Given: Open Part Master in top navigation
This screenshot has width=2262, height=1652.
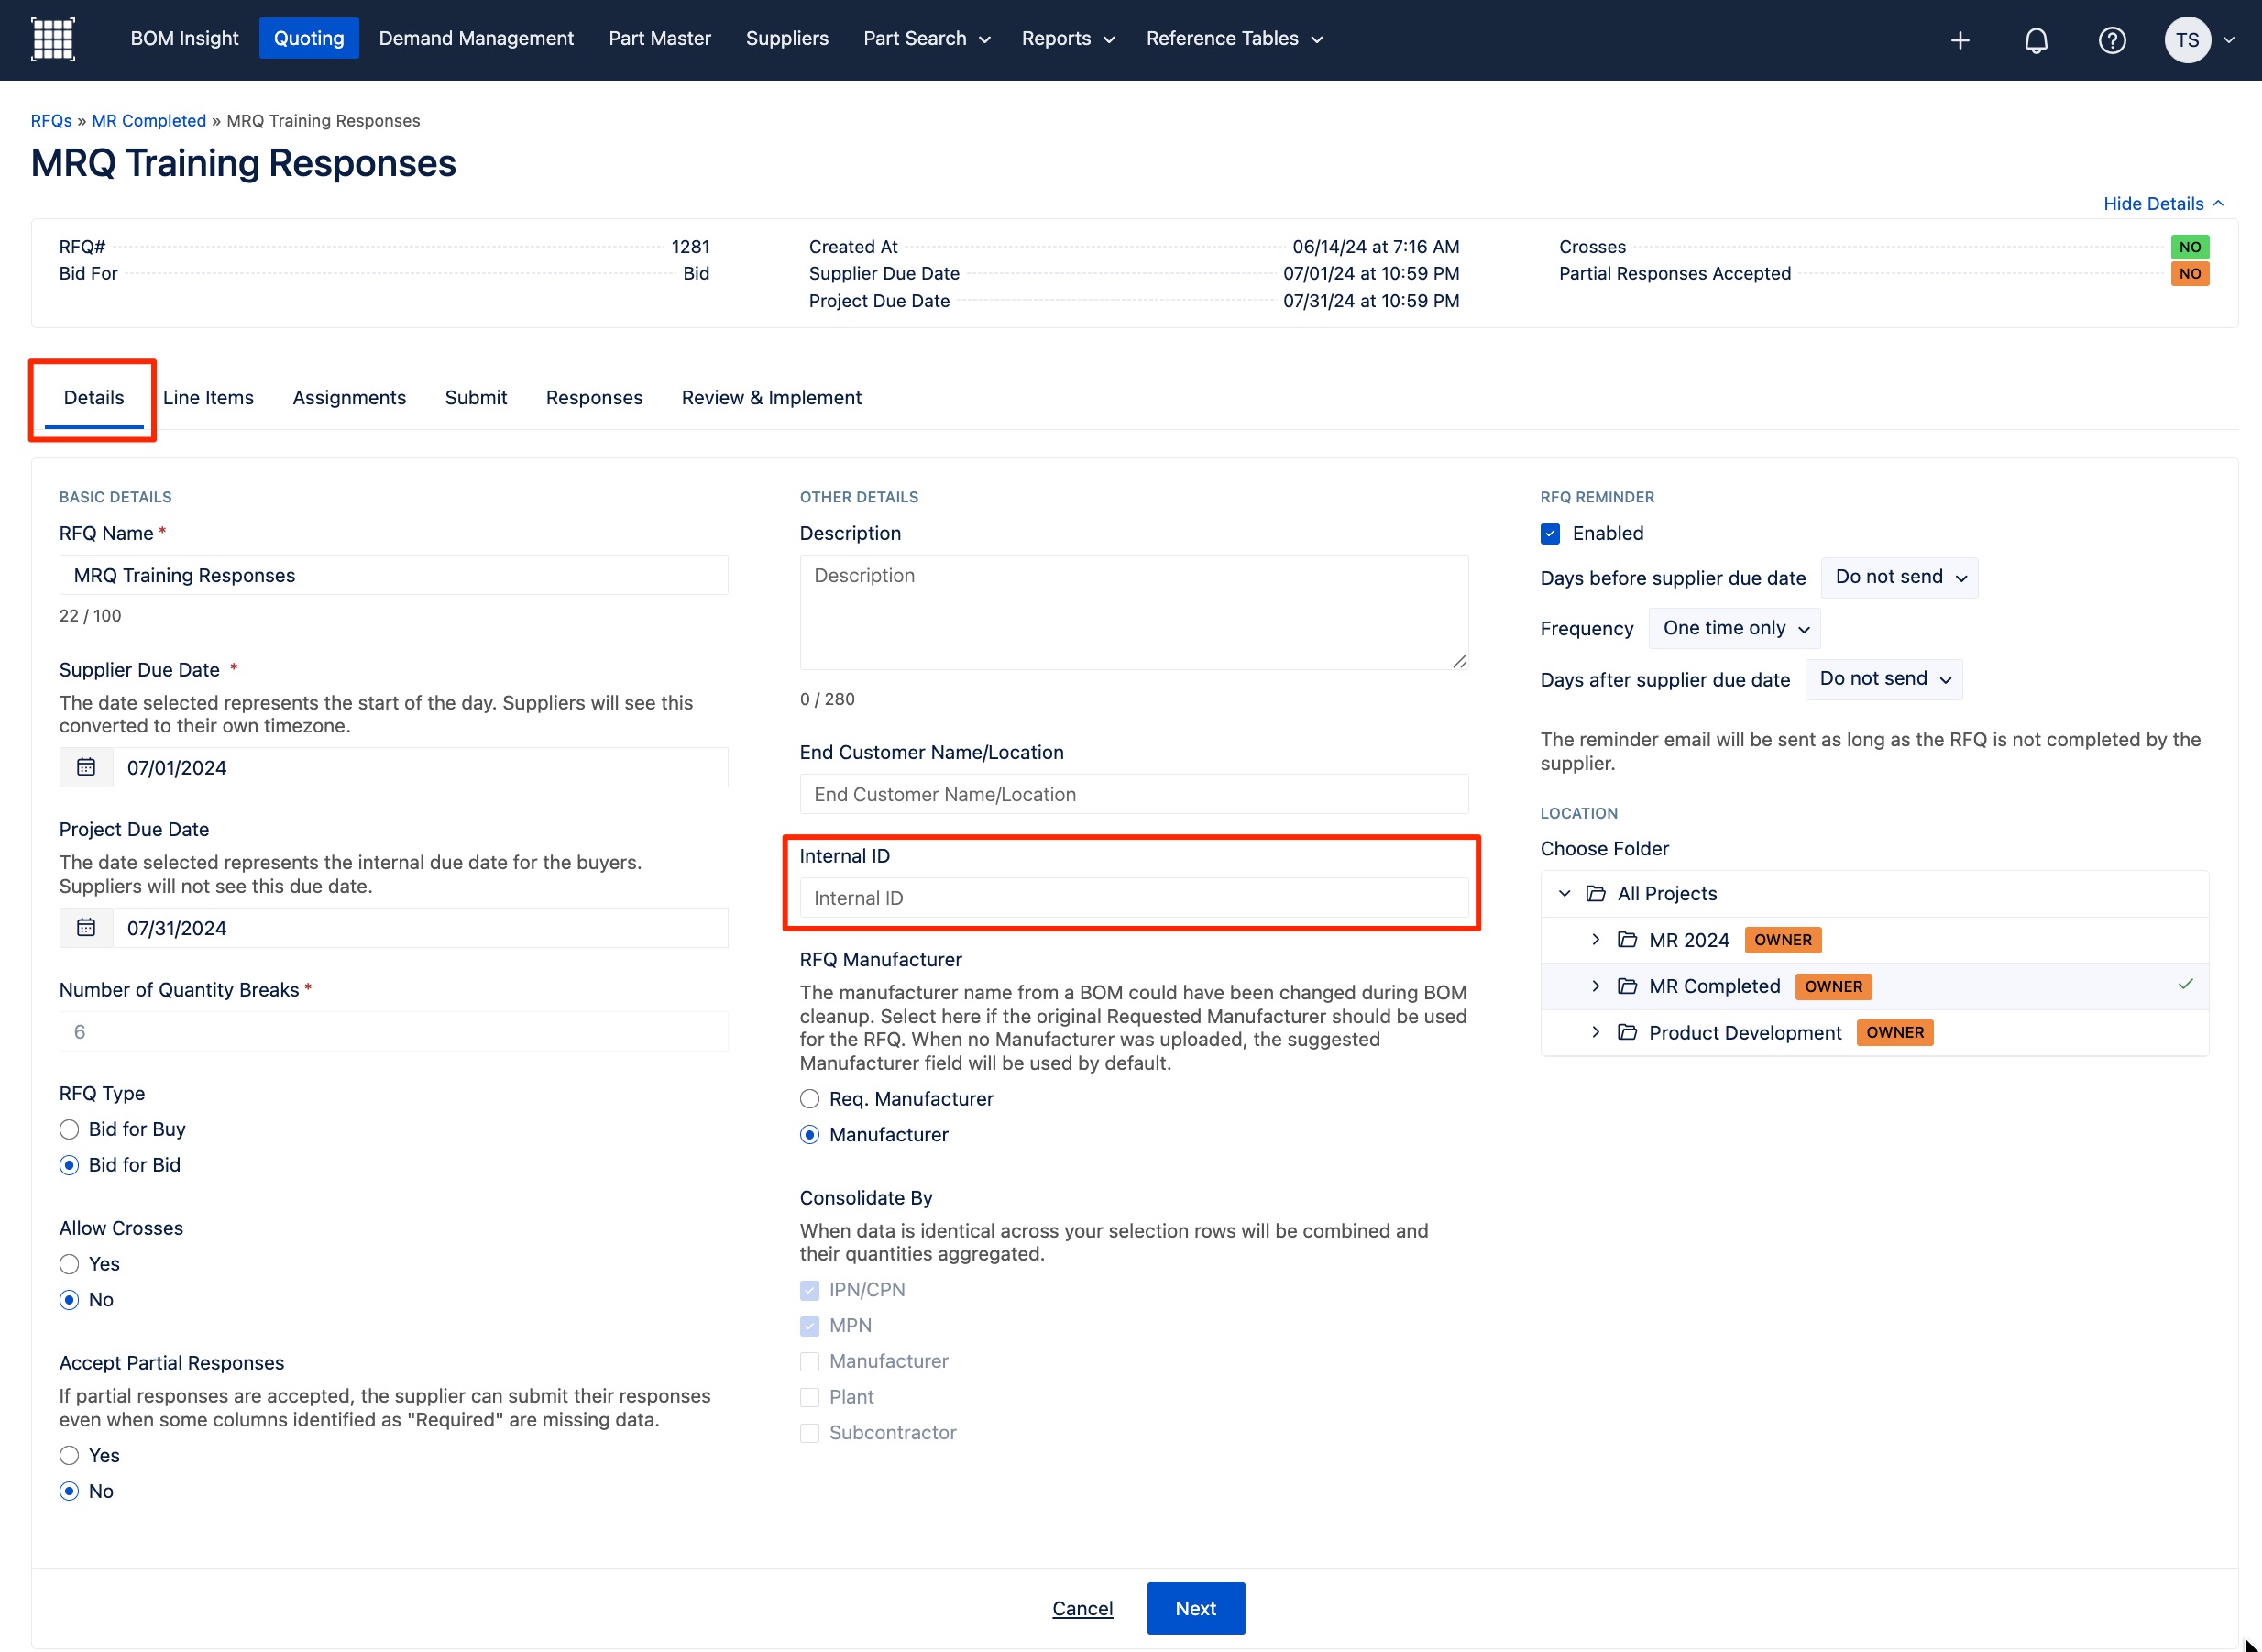Looking at the screenshot, I should coord(660,38).
